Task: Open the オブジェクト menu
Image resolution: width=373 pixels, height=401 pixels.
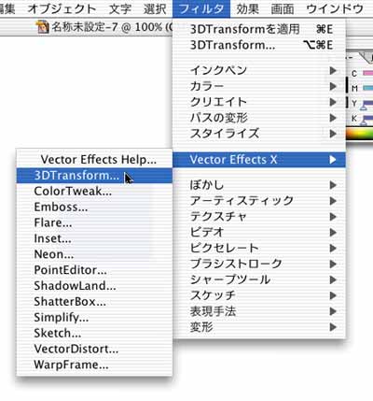Action: 62,8
